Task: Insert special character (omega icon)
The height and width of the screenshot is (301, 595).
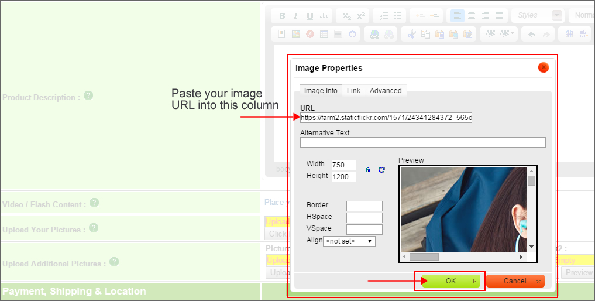Action: (353, 34)
